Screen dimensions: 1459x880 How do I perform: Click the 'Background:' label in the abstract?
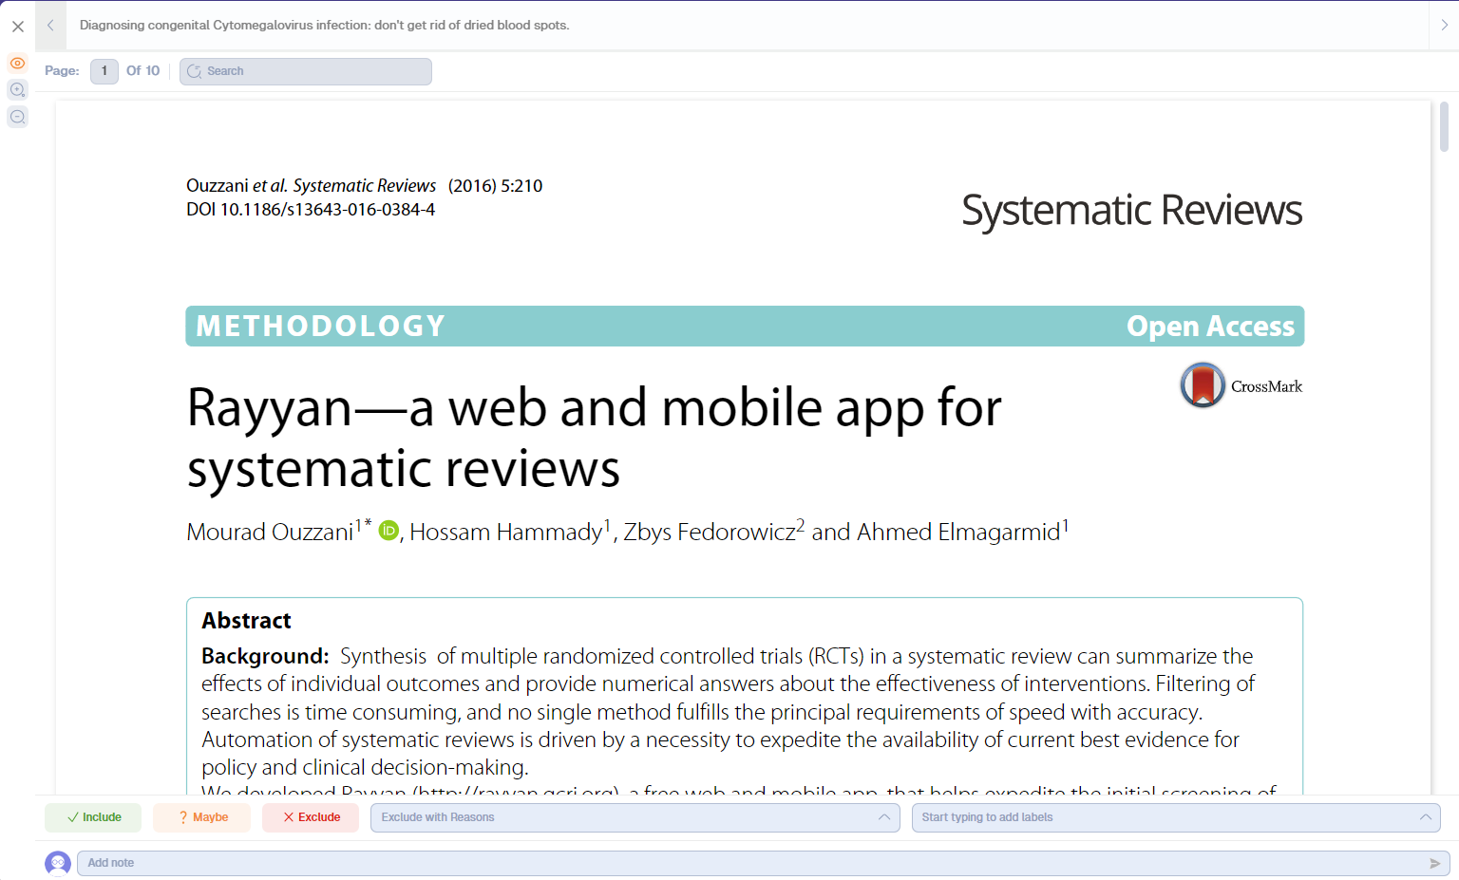coord(265,656)
